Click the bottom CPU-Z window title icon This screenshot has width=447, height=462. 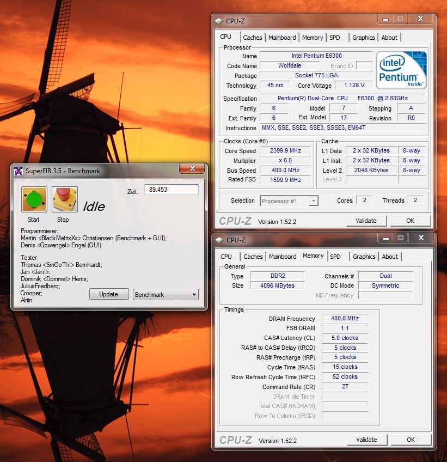pos(219,240)
